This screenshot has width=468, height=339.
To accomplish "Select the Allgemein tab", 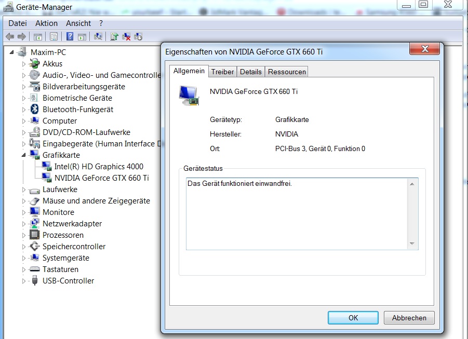I will click(x=189, y=71).
